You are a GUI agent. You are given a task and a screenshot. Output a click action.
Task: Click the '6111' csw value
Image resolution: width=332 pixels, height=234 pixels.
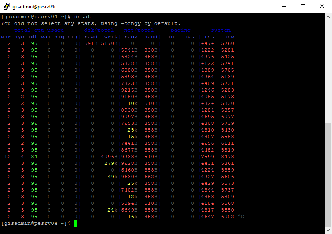point(227,143)
